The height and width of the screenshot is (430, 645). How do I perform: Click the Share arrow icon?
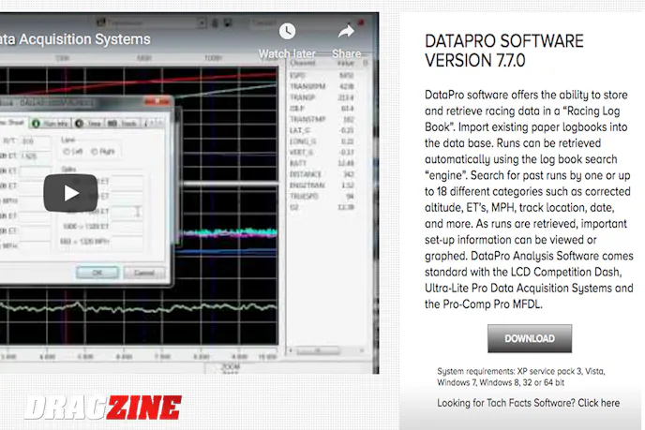(346, 33)
